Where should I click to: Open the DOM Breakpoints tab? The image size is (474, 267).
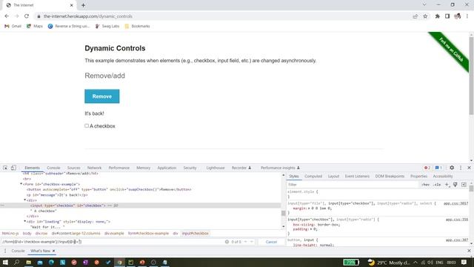coord(390,177)
